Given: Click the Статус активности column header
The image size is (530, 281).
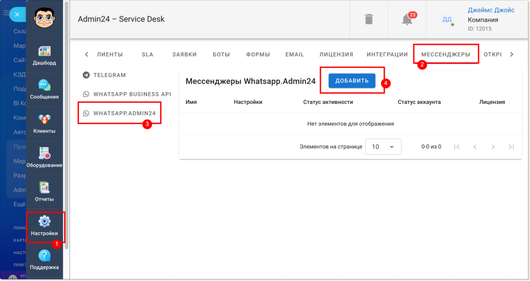Looking at the screenshot, I should [328, 102].
